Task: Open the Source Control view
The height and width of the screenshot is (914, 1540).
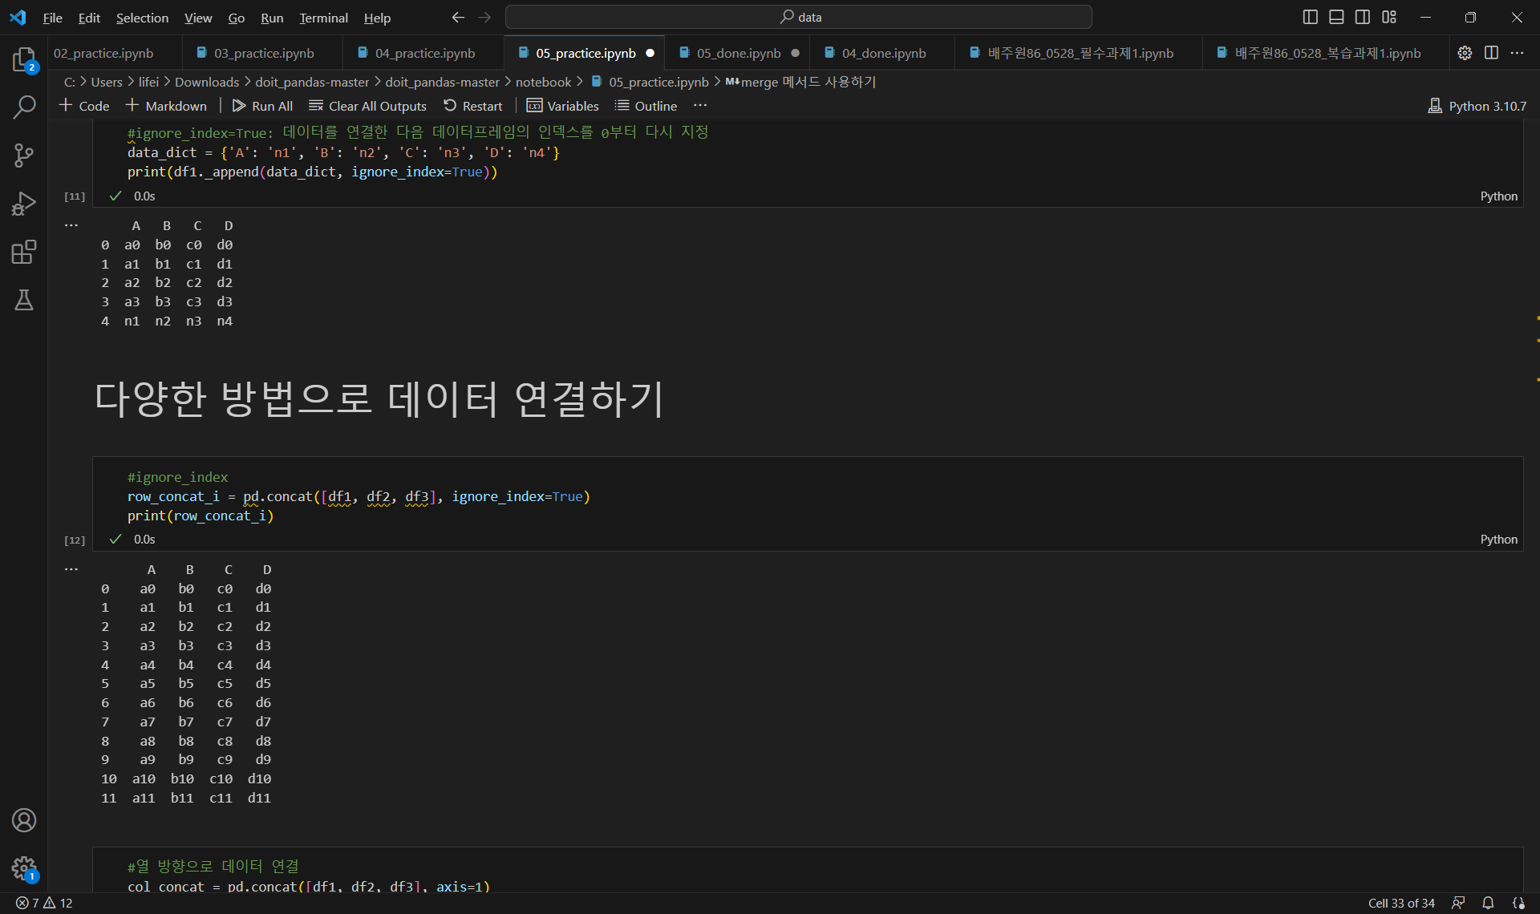Action: [24, 155]
